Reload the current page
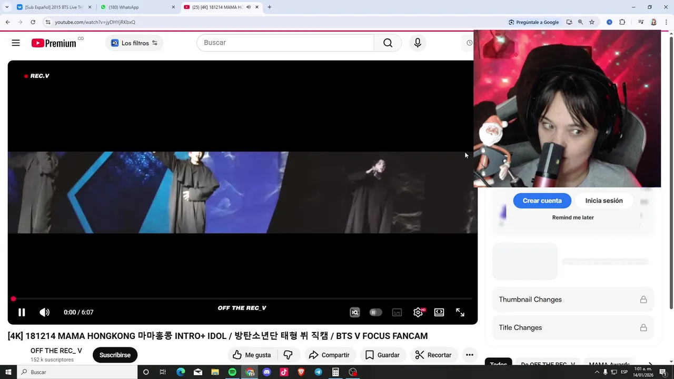The image size is (674, 379). tap(33, 22)
